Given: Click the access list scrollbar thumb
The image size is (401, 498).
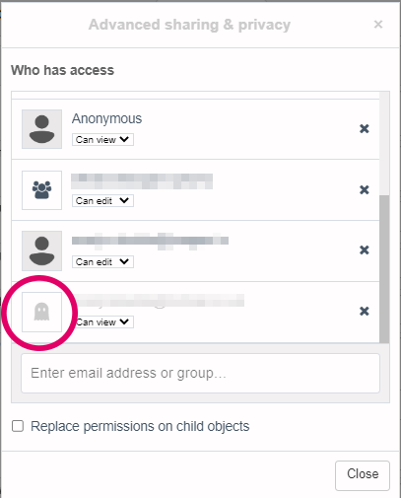Looking at the screenshot, I should [384, 269].
